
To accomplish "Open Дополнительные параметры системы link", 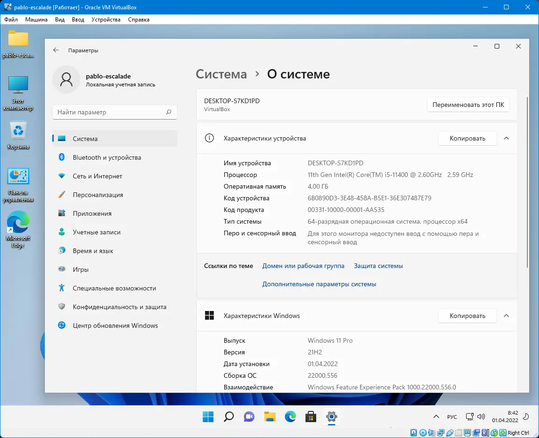I will click(x=319, y=284).
